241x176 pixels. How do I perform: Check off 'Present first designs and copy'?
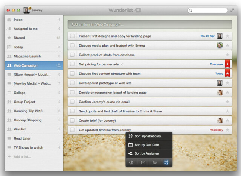coord(72,36)
